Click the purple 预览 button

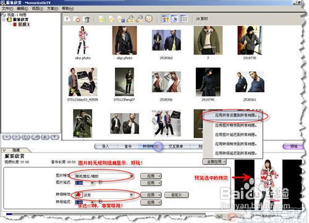click(294, 146)
